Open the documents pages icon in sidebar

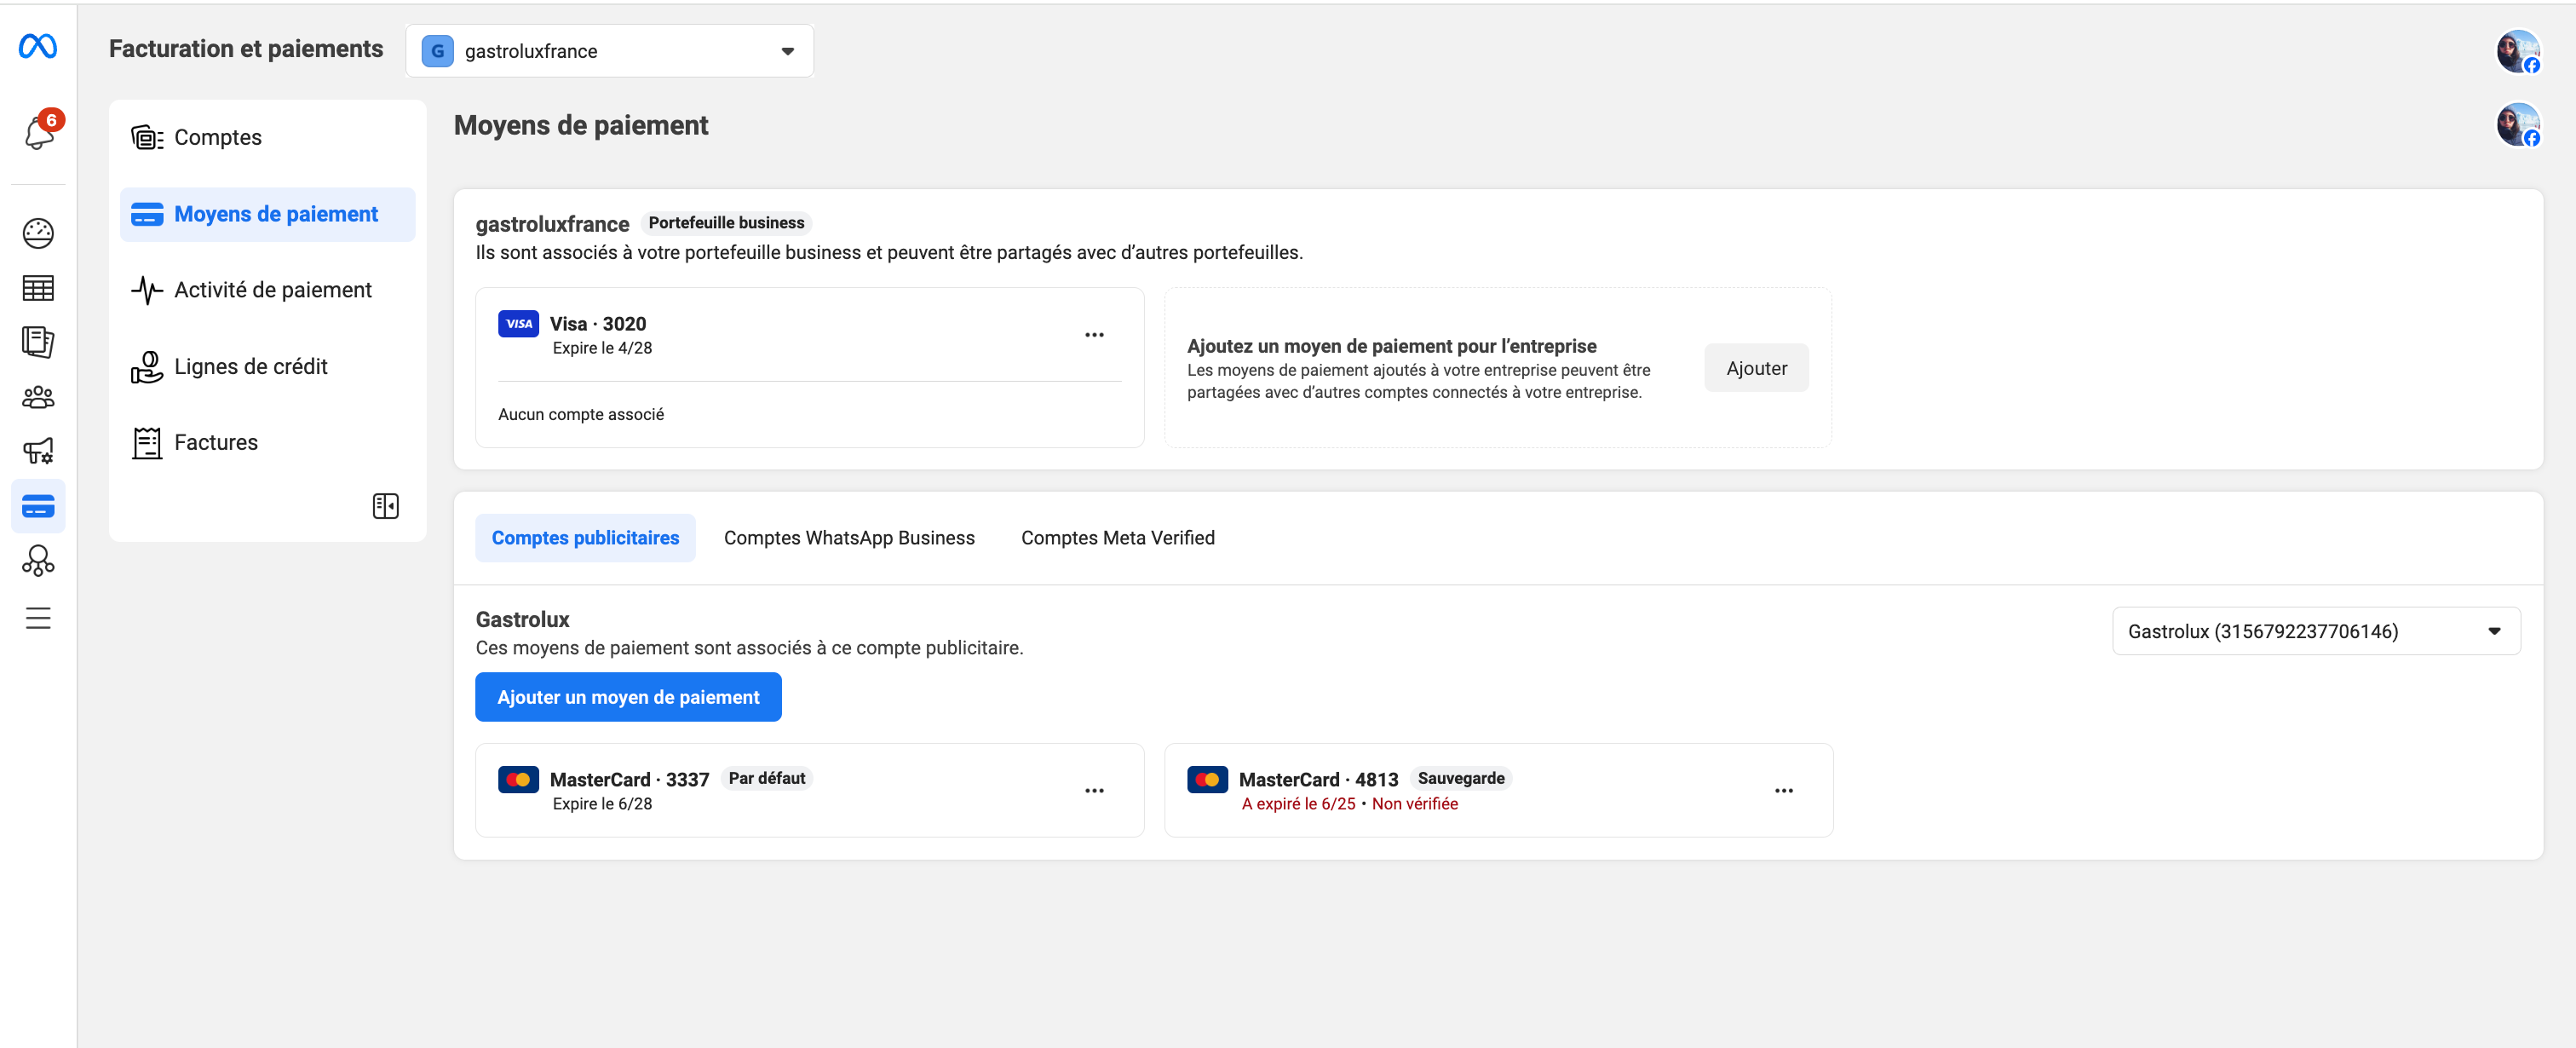pyautogui.click(x=38, y=342)
